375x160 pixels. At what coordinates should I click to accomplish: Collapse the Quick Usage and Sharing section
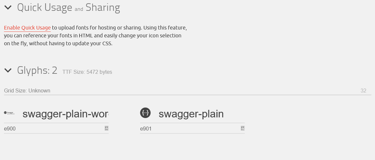pyautogui.click(x=8, y=7)
